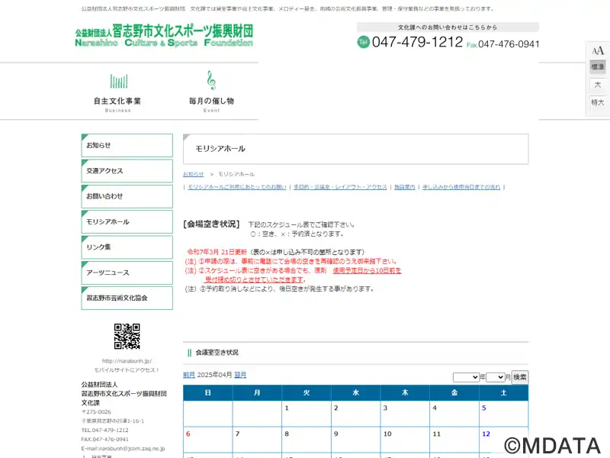Screen dimensions: 610x458
Task: Go to next month via 翌月
Action: click(x=240, y=375)
